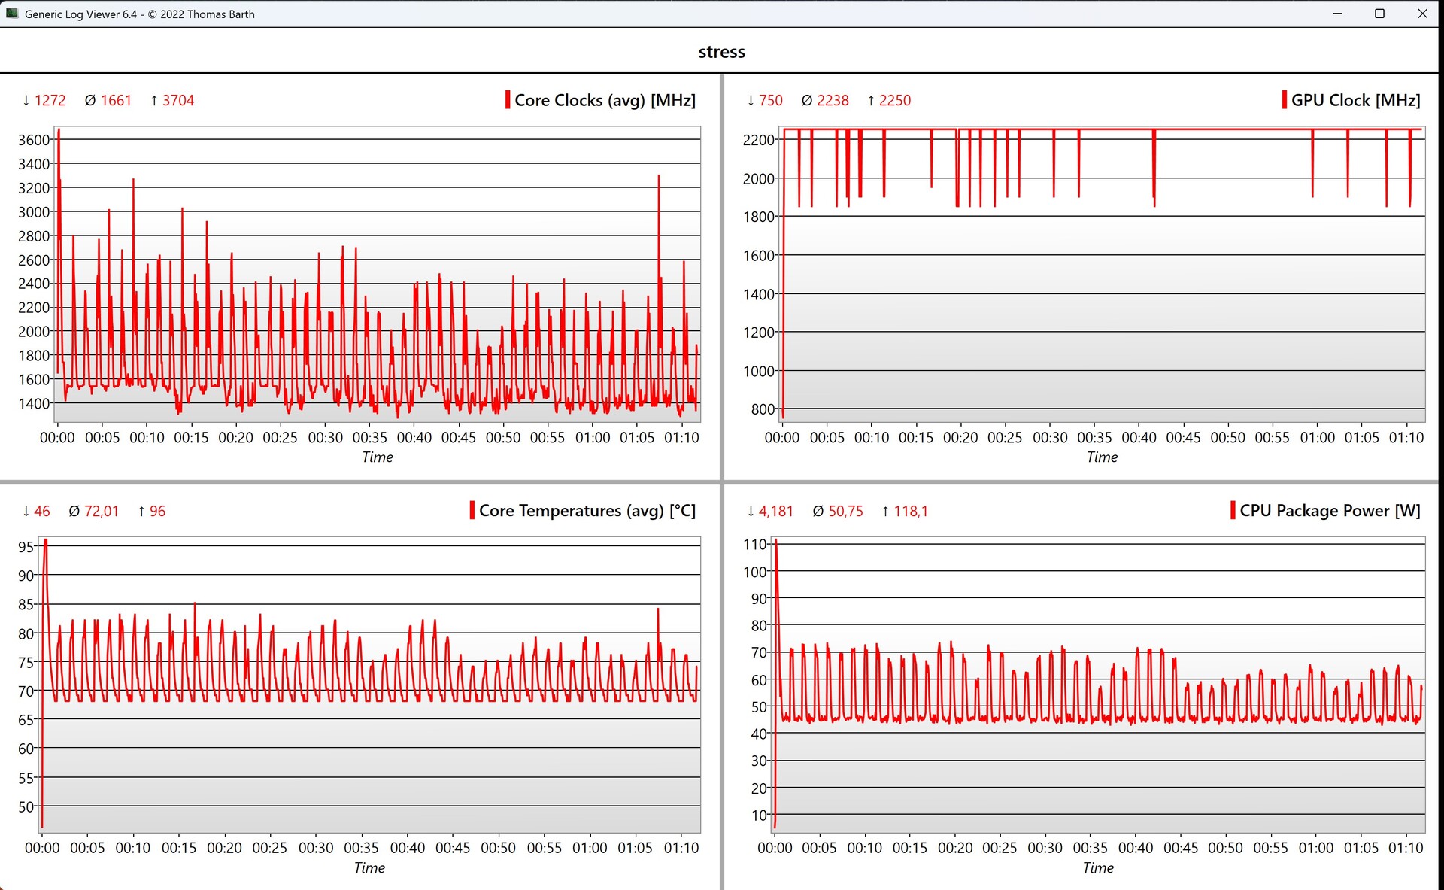This screenshot has width=1444, height=890.
Task: Click the Time axis label under Core Clocks
Action: pos(377,457)
